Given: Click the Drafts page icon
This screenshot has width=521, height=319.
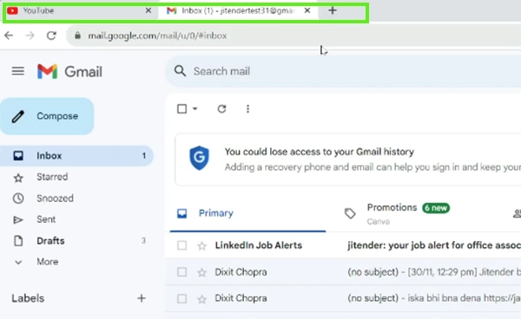Looking at the screenshot, I should [x=18, y=240].
